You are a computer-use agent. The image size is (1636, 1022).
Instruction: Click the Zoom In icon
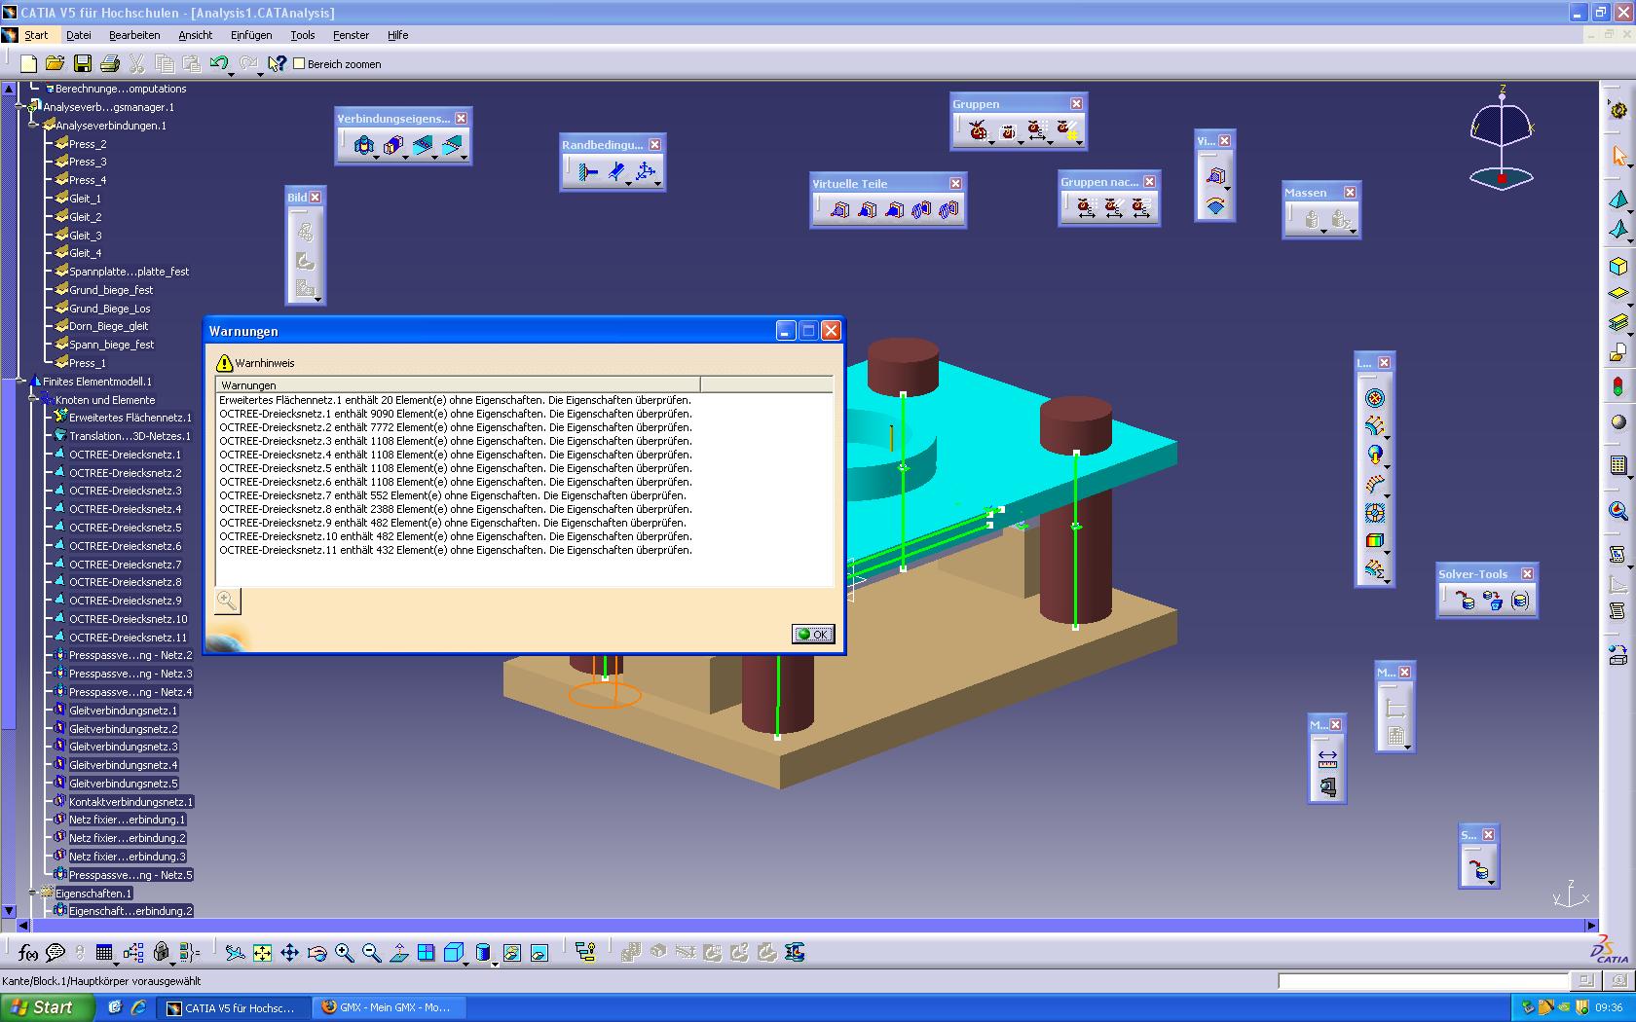[344, 953]
